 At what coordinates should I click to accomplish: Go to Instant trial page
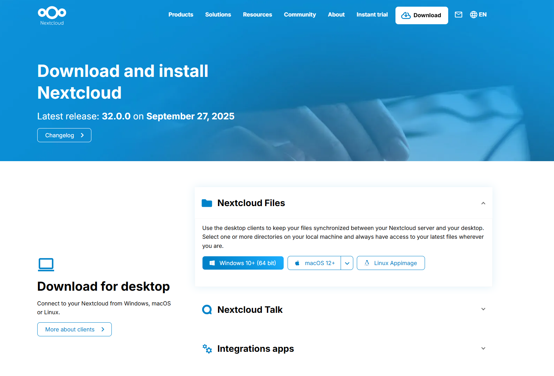coord(372,15)
